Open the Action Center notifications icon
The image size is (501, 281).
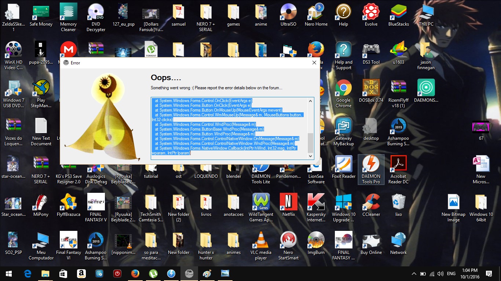click(489, 273)
